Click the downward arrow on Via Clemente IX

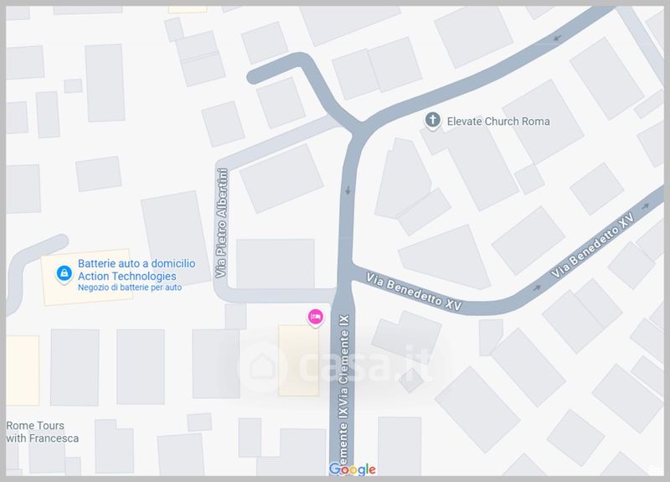(348, 190)
